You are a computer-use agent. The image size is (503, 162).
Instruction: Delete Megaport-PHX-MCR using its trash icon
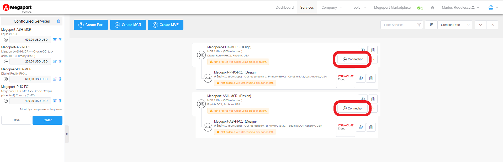pyautogui.click(x=373, y=50)
